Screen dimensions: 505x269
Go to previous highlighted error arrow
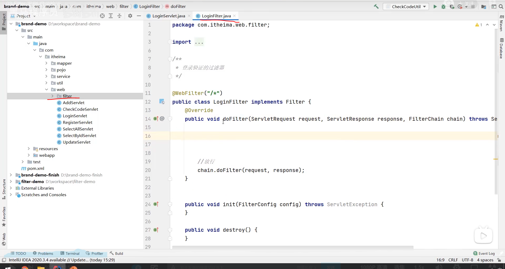pyautogui.click(x=487, y=25)
